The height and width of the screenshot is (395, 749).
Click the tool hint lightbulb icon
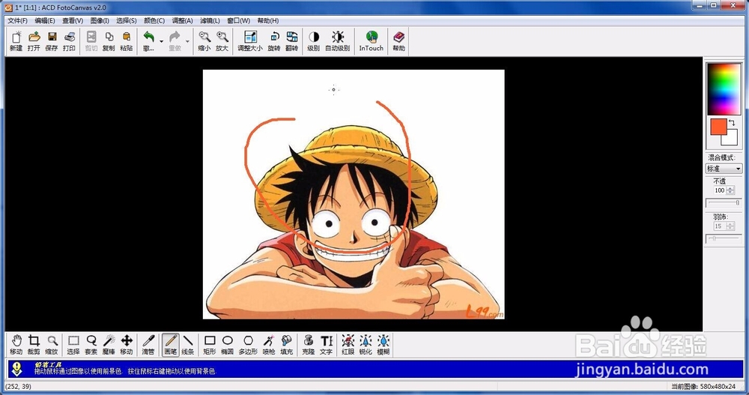point(16,369)
